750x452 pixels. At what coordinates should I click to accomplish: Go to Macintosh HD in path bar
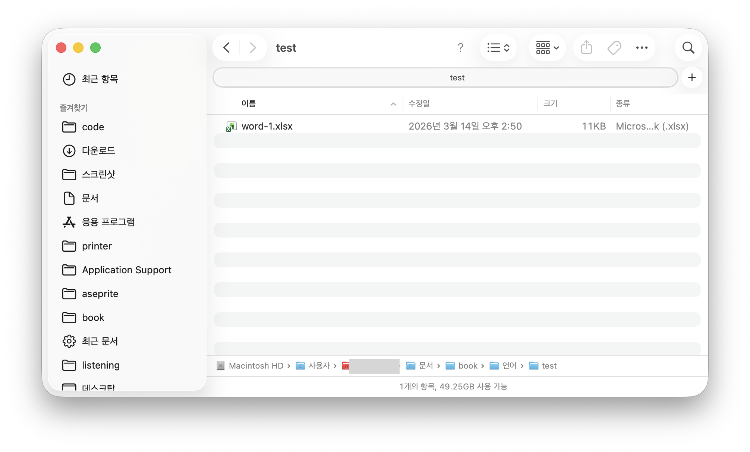256,366
